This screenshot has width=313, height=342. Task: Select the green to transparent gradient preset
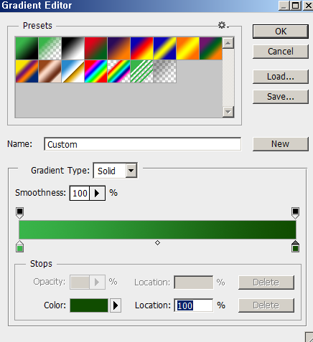pos(50,48)
